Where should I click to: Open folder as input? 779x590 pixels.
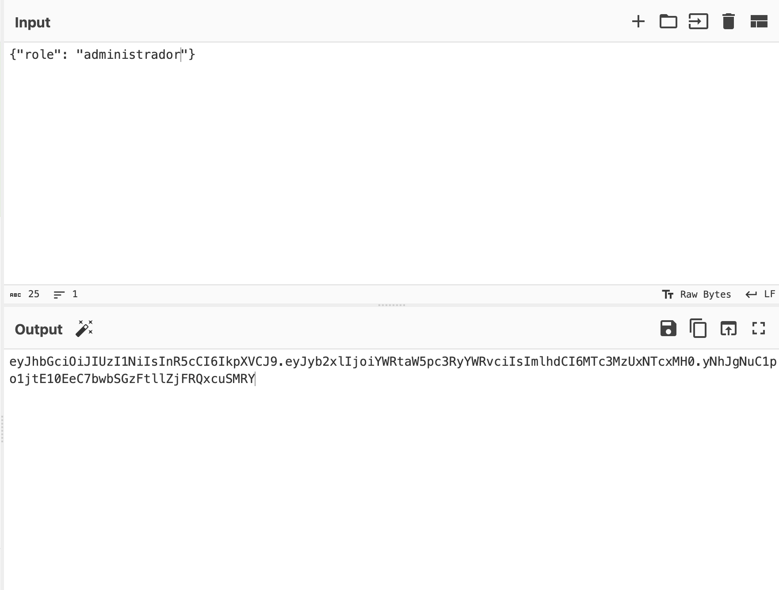click(668, 22)
